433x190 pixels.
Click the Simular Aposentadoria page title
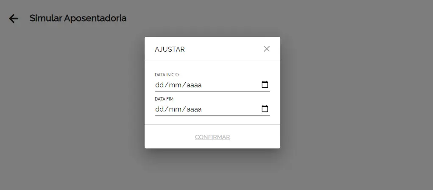pyautogui.click(x=78, y=19)
